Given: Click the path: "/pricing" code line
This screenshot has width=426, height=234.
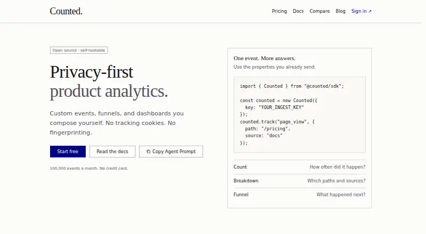Looking at the screenshot, I should tap(268, 129).
